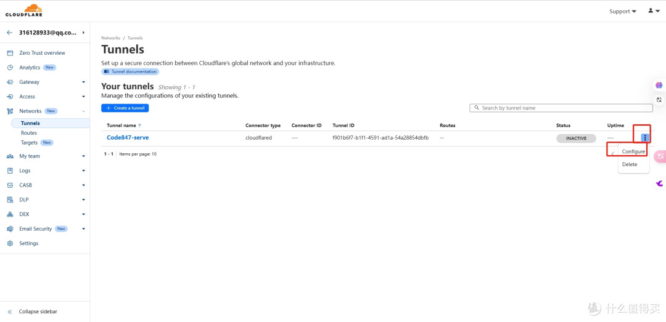Open the Routes sidebar item

pos(29,133)
